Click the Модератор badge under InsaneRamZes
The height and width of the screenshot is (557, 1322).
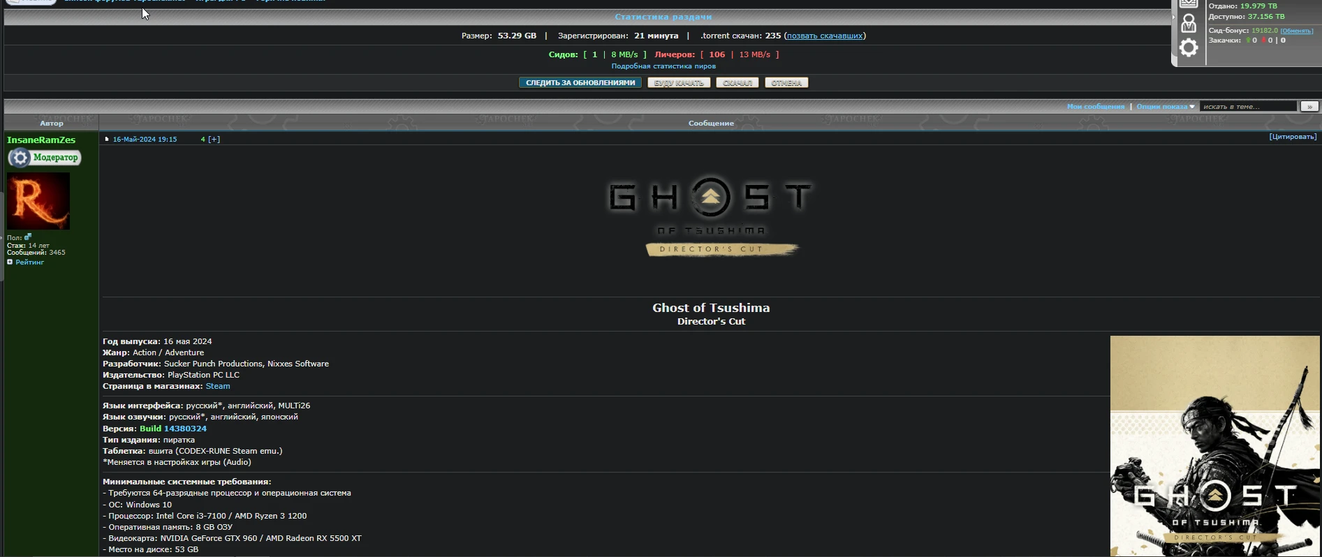tap(45, 158)
